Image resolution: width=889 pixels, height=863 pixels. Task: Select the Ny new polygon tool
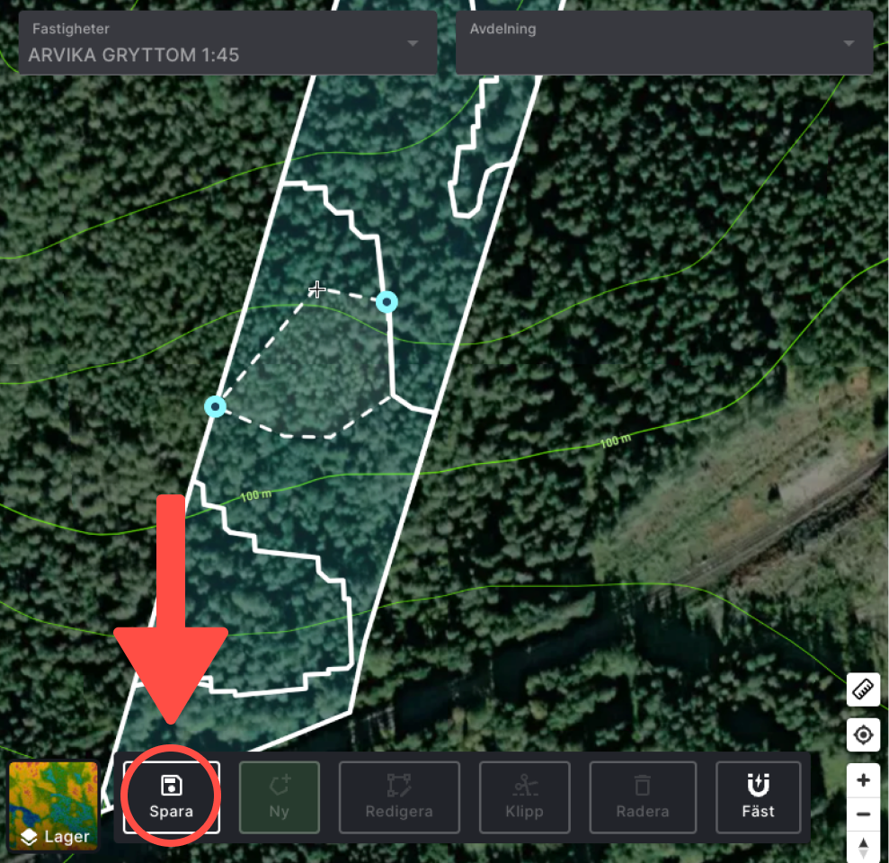tap(279, 797)
